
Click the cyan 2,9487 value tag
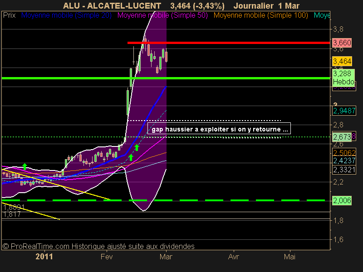[x=344, y=111]
